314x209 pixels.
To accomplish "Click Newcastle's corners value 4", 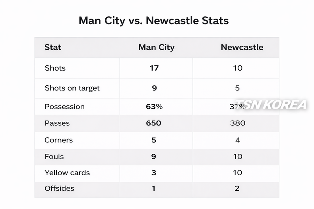I will [237, 140].
